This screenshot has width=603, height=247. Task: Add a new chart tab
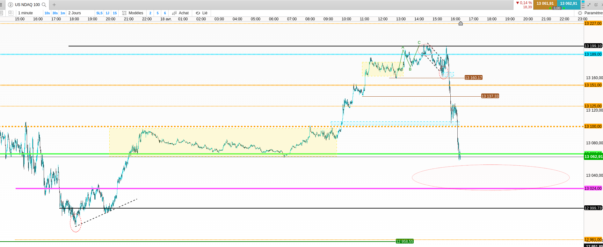(54, 5)
